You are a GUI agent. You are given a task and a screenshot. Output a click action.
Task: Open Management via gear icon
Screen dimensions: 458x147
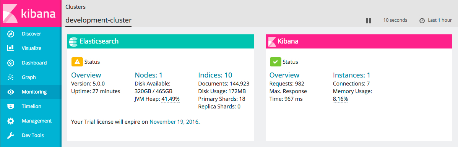click(x=11, y=121)
